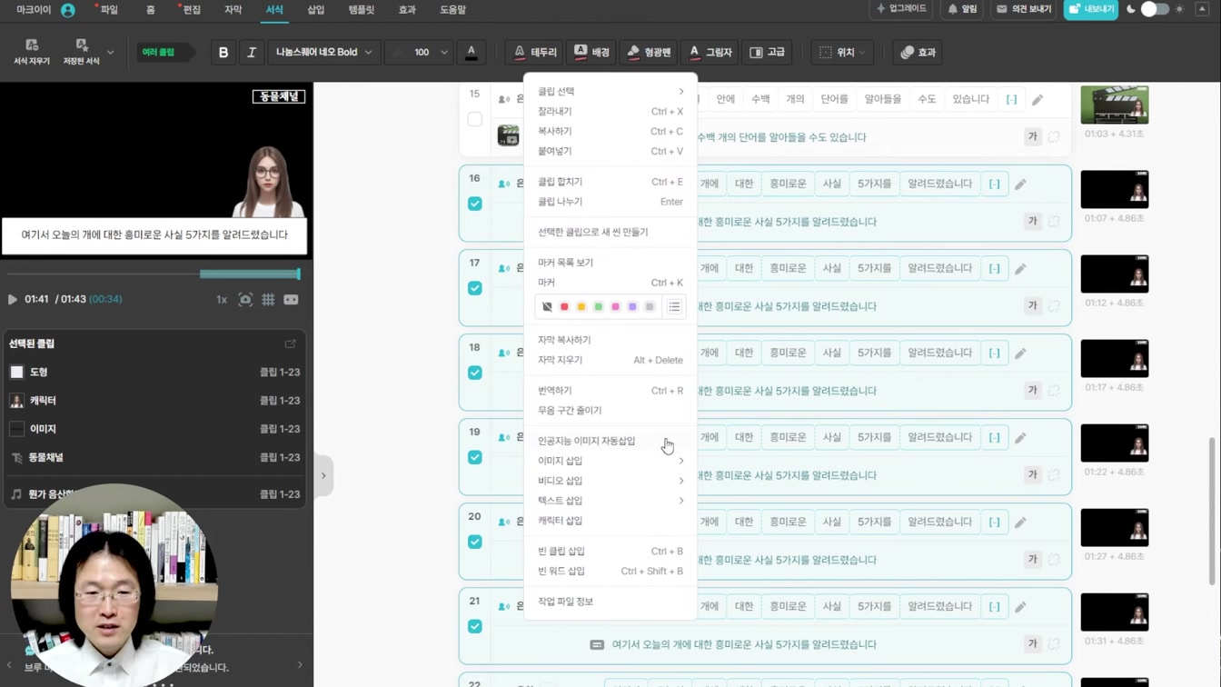This screenshot has width=1221, height=687.
Task: Play the video preview
Action: tap(13, 299)
